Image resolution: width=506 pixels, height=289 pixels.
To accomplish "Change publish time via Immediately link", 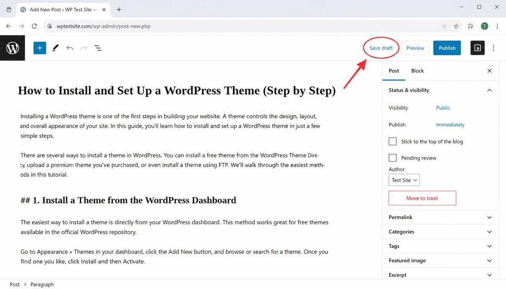I will 450,124.
